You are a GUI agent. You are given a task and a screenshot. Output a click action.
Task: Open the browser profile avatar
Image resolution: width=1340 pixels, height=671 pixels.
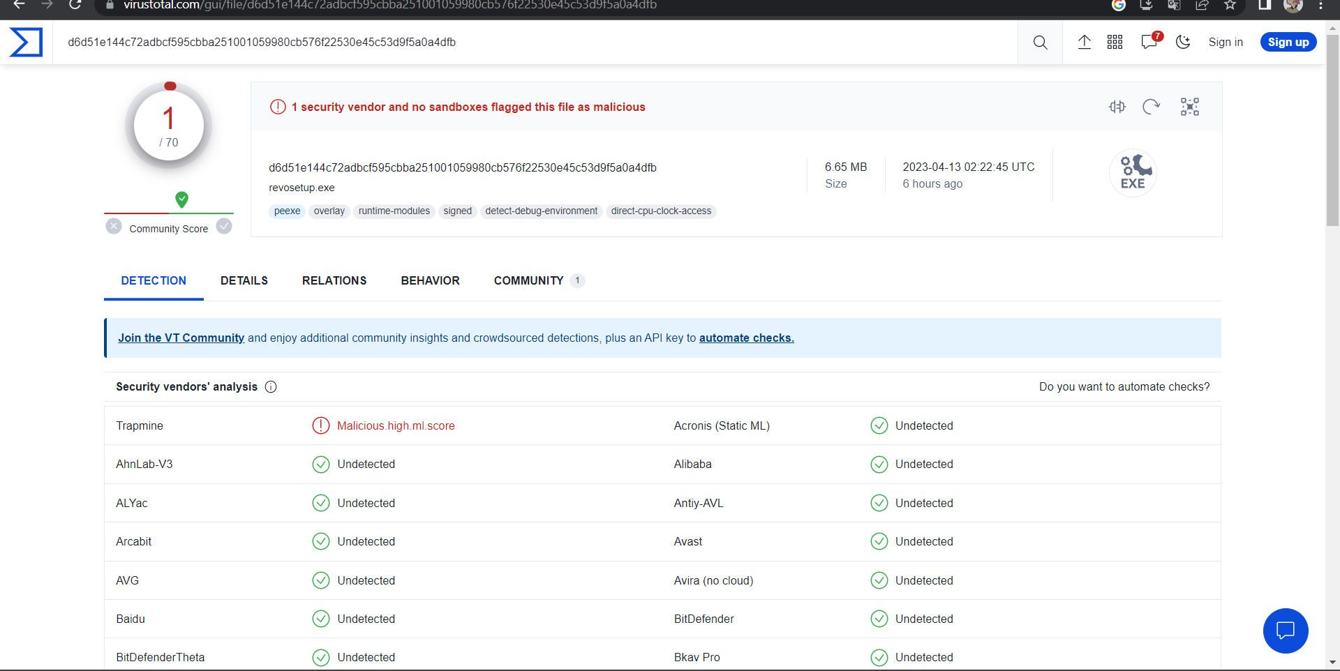pyautogui.click(x=1293, y=5)
